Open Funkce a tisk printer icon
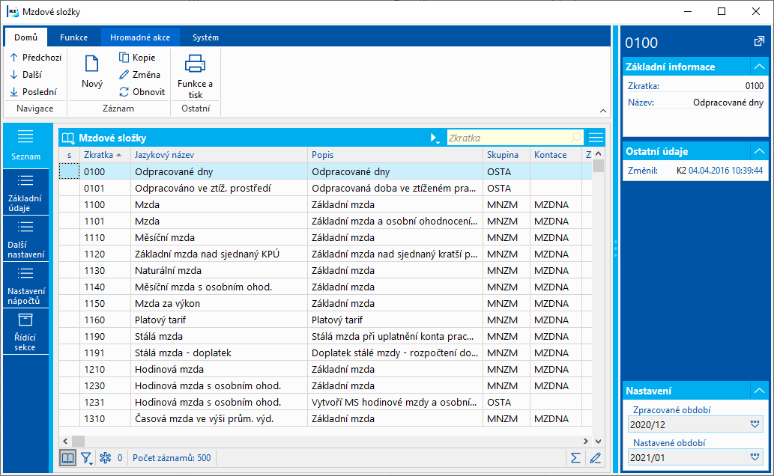The width and height of the screenshot is (774, 476). 195,64
